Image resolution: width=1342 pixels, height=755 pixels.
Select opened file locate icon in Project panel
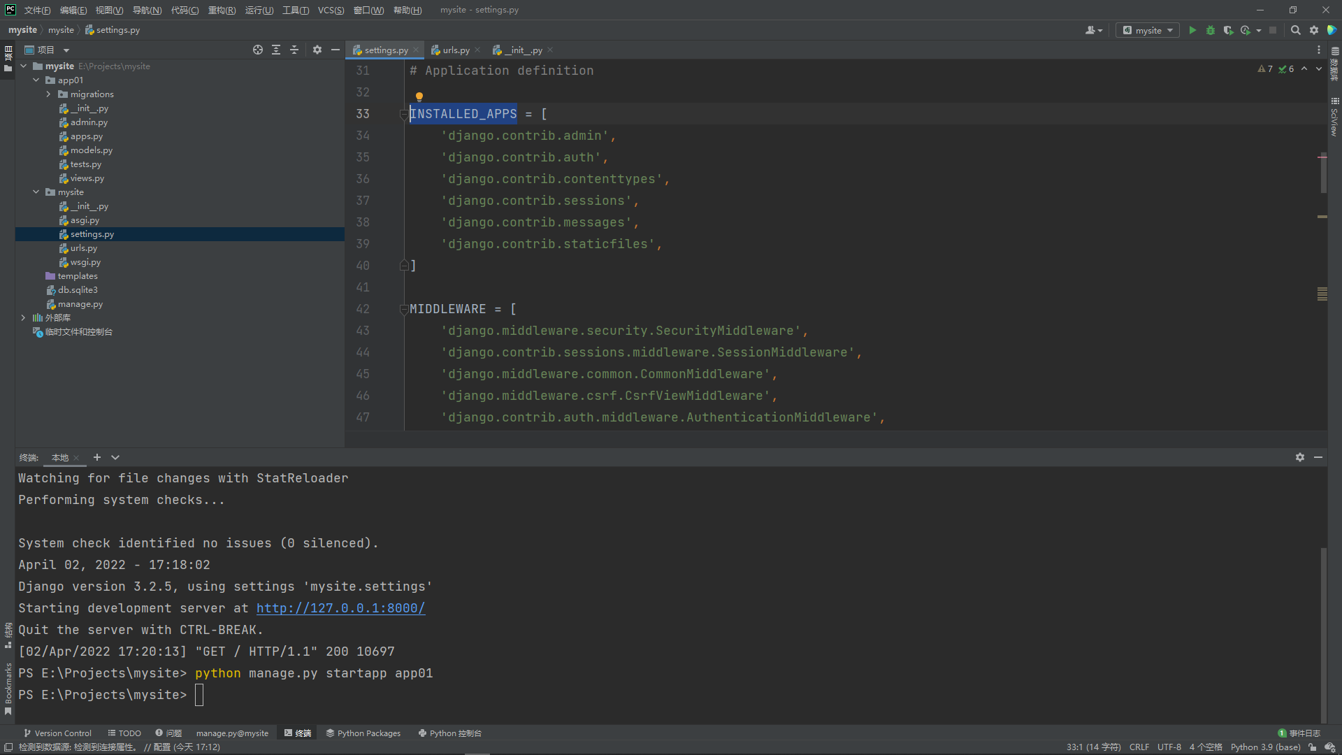[x=258, y=50]
